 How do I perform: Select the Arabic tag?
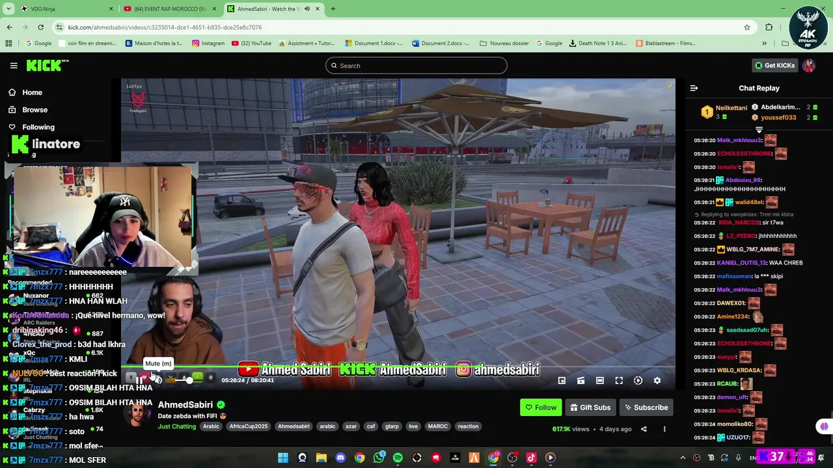click(x=211, y=426)
